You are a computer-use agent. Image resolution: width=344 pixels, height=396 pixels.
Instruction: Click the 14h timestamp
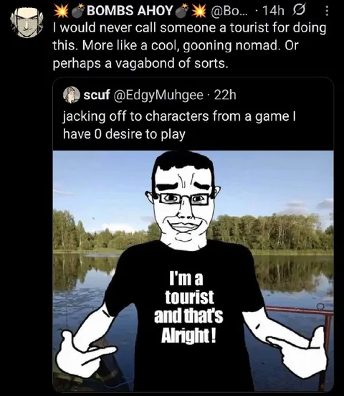(273, 11)
